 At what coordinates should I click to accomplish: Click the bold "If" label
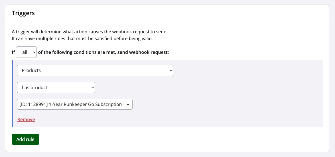point(13,52)
